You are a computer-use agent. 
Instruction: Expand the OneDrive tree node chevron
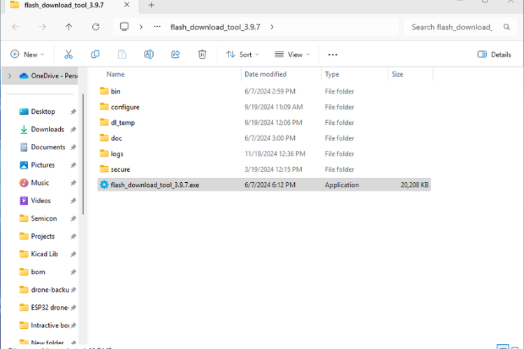(x=10, y=76)
